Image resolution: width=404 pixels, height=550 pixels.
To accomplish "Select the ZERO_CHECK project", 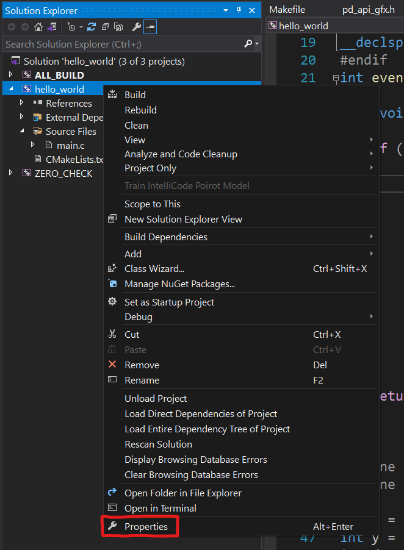I will coord(63,174).
